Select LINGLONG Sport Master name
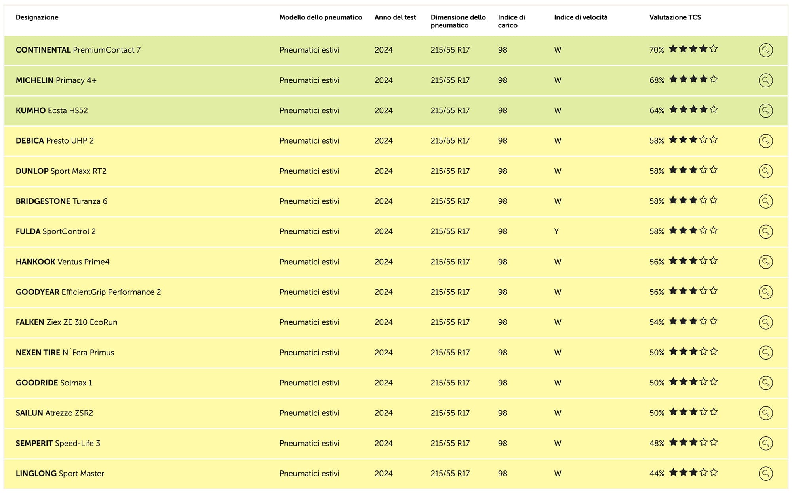This screenshot has width=792, height=493. (60, 474)
